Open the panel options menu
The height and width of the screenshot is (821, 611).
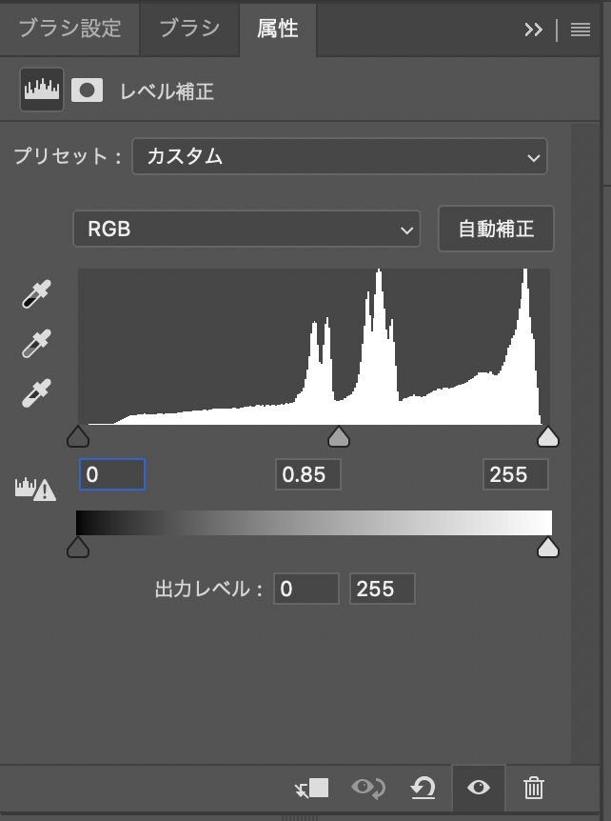581,30
